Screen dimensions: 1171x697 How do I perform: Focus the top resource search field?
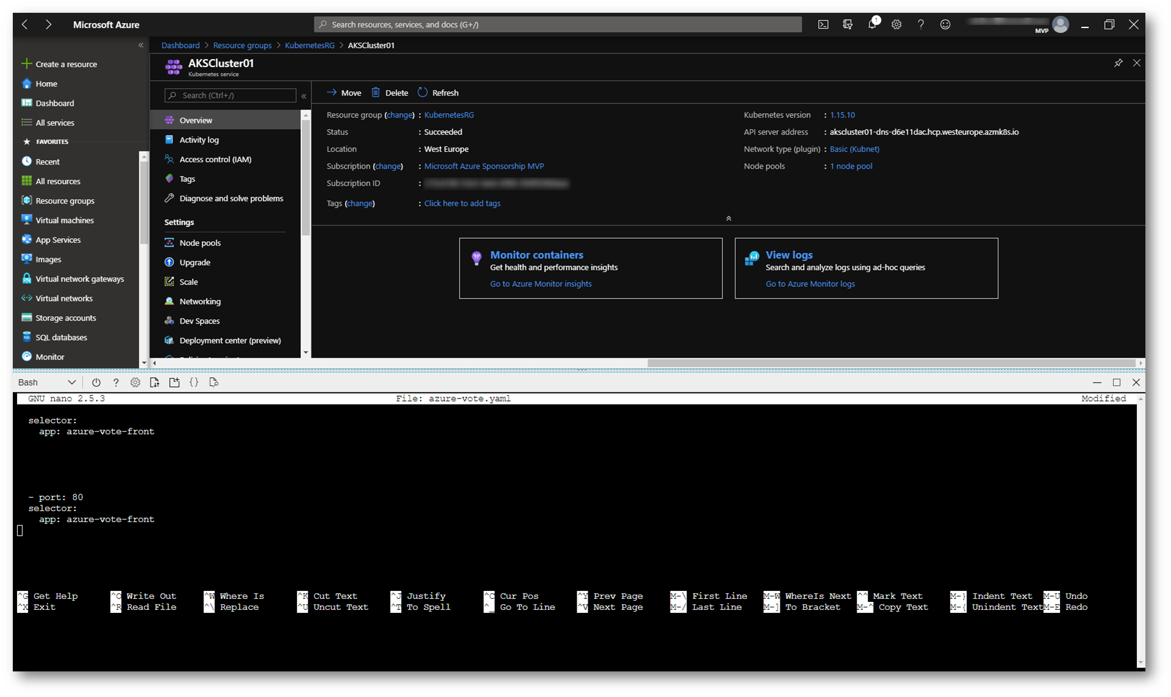coord(557,24)
